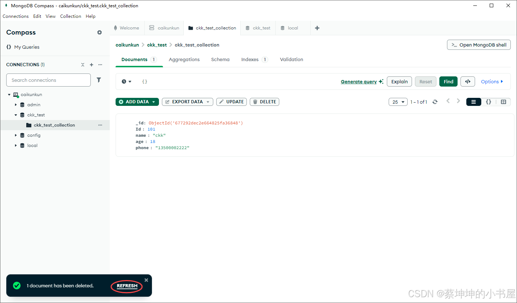Open the Collection menu
The image size is (517, 303).
tap(70, 16)
